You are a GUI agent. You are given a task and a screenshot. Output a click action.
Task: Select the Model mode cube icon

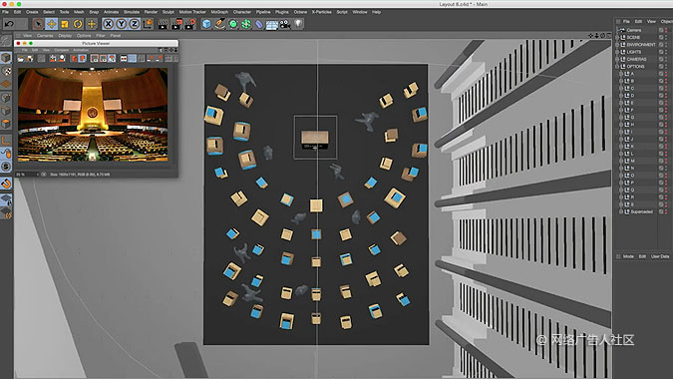pos(6,58)
